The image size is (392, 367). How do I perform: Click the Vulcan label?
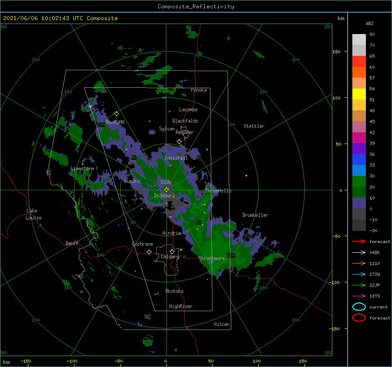[x=222, y=324]
